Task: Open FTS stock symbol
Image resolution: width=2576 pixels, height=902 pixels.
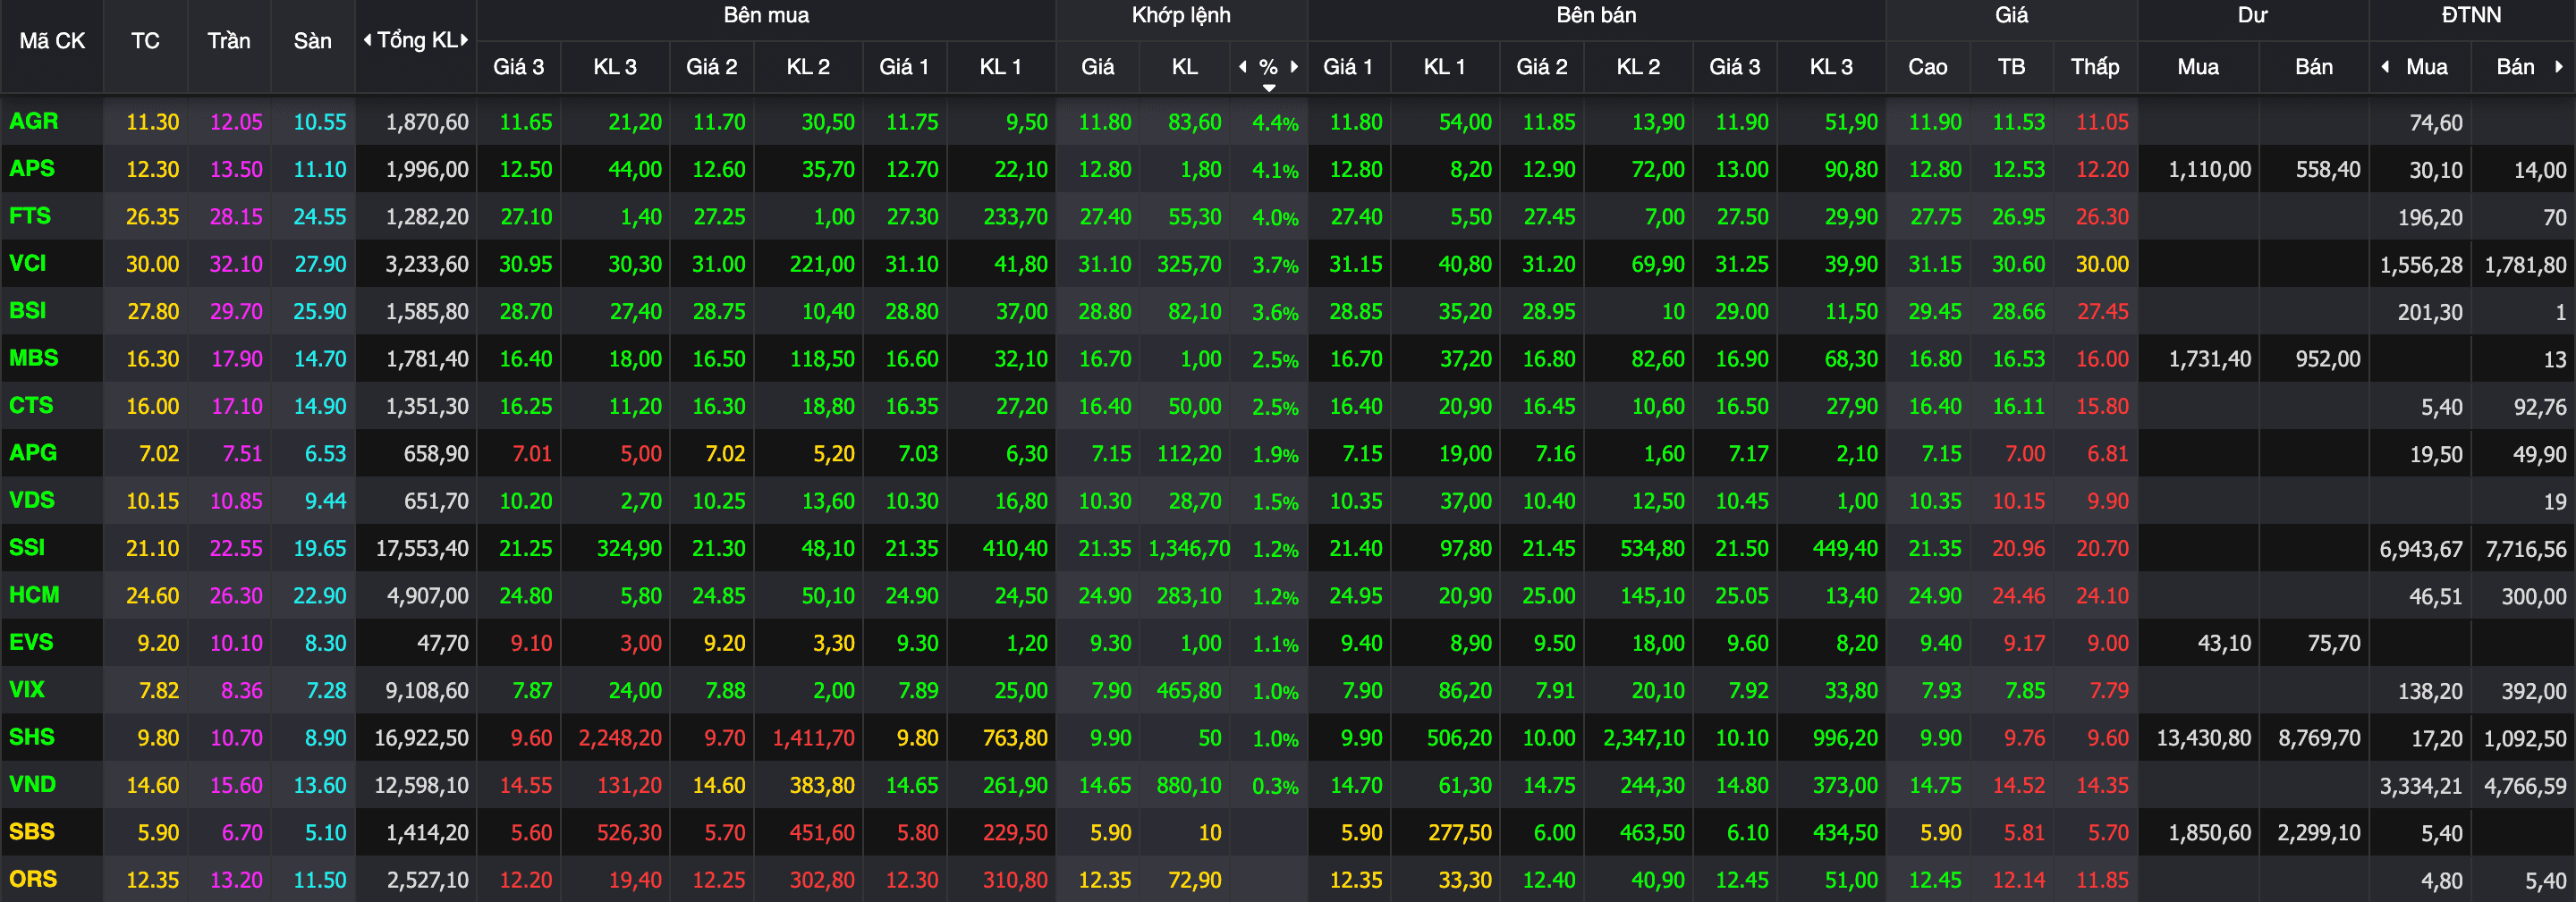Action: (30, 216)
